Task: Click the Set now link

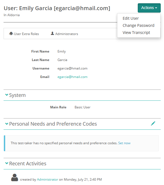Action: pos(124,143)
